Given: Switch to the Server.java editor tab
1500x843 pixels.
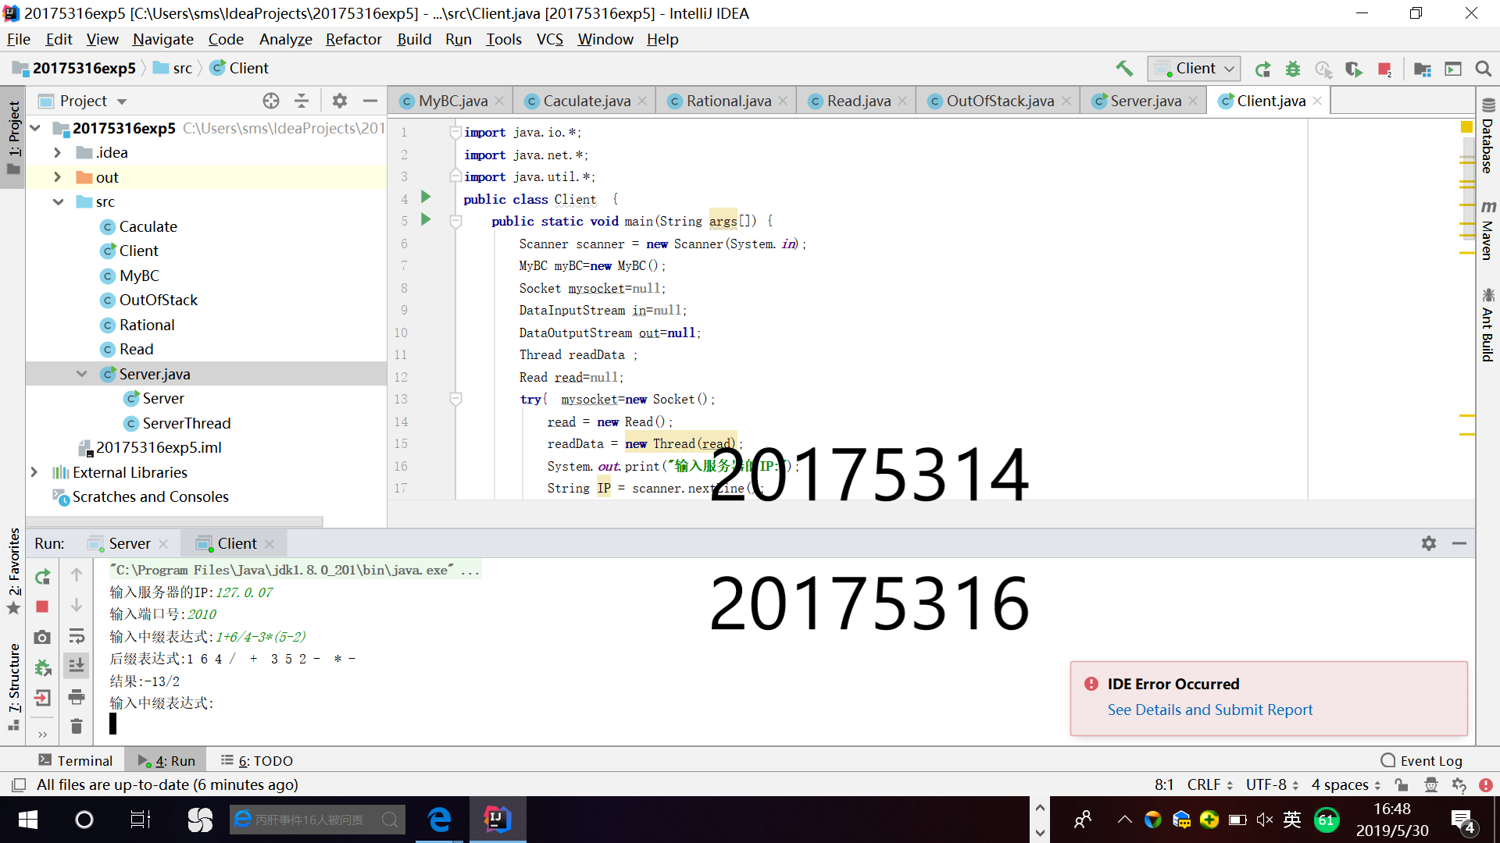Looking at the screenshot, I should (x=1145, y=101).
